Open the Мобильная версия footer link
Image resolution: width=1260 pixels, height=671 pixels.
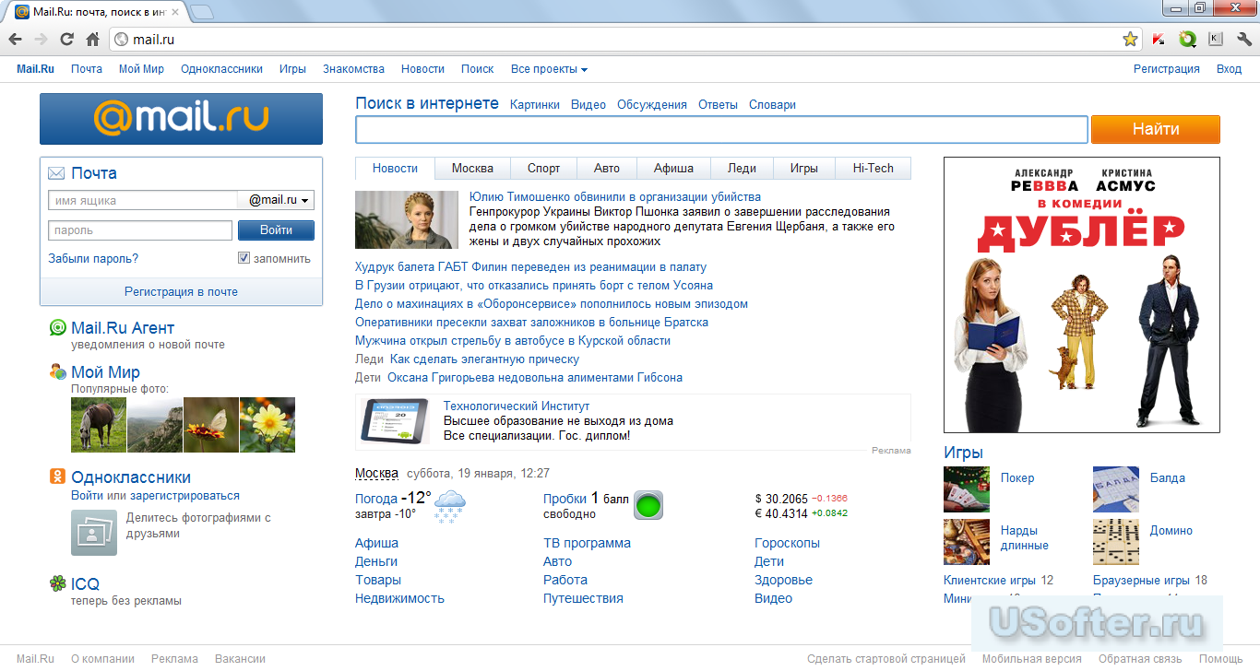point(1031,659)
